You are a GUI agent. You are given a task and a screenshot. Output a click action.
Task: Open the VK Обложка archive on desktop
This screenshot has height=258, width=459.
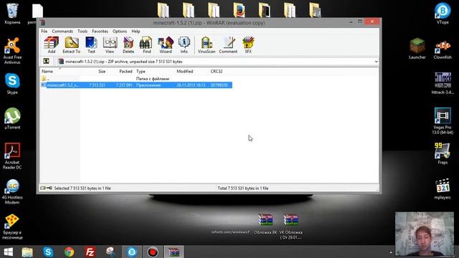click(291, 226)
